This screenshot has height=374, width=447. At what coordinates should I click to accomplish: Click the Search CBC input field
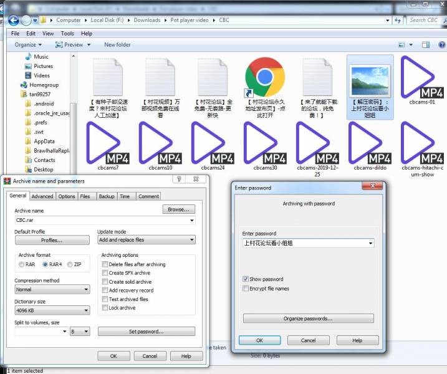click(x=424, y=20)
